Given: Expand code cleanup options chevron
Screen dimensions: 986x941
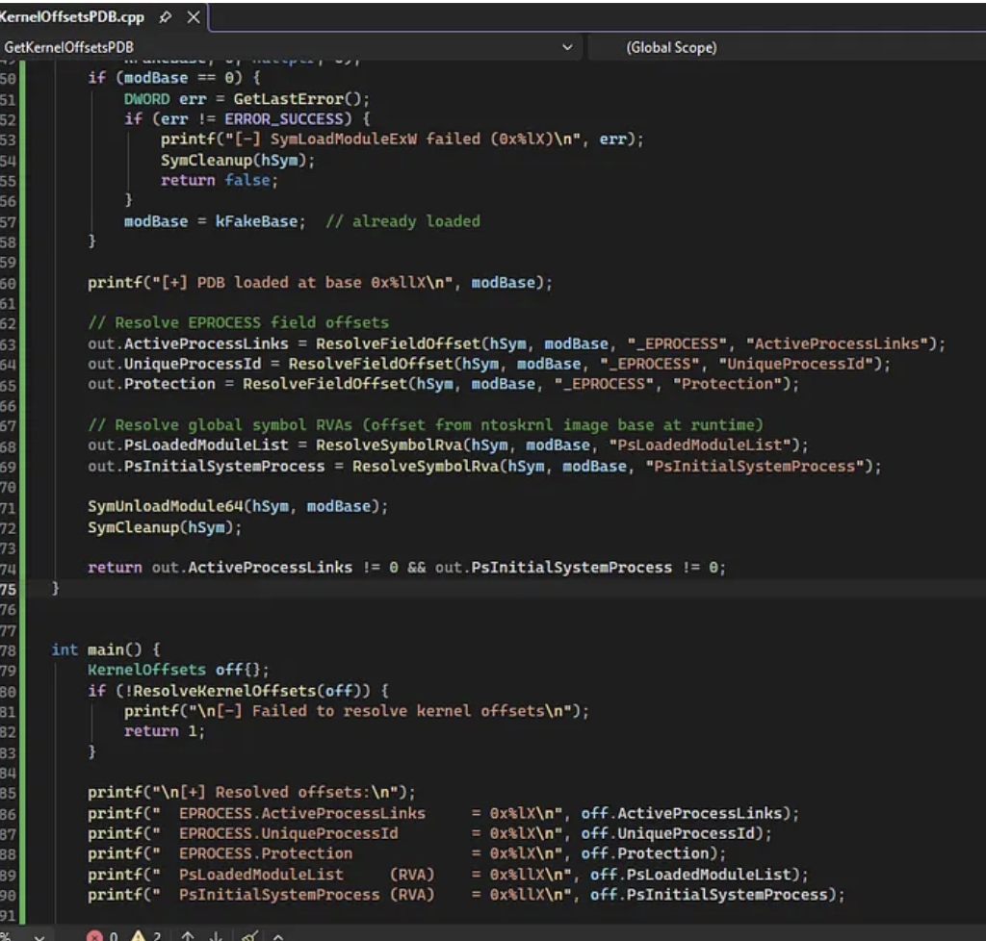Looking at the screenshot, I should (278, 936).
